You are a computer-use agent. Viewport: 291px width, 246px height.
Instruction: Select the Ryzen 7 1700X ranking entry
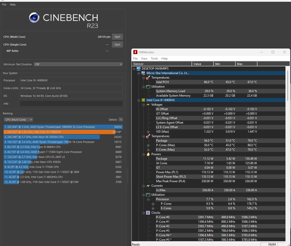[63, 152]
